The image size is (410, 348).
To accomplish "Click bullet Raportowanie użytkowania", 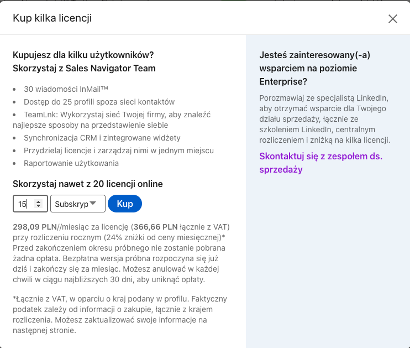I will coord(71,163).
